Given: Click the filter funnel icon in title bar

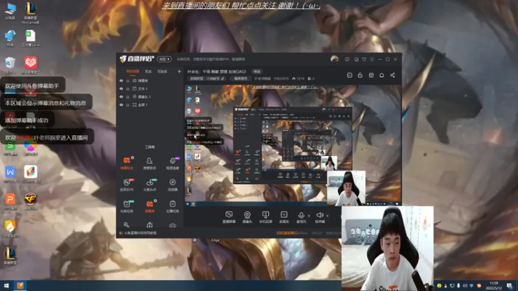Looking at the screenshot, I should (x=364, y=59).
